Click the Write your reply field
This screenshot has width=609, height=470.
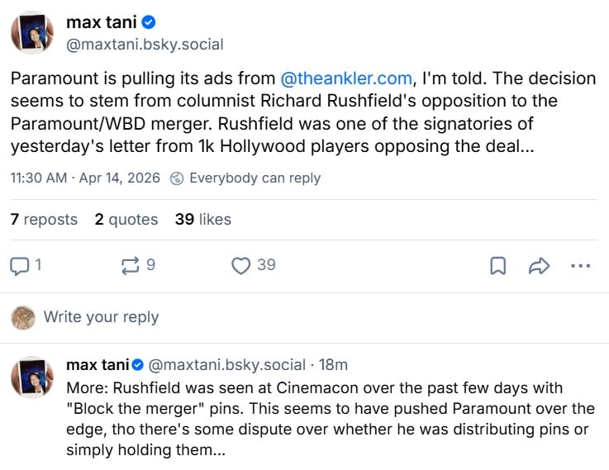[101, 317]
